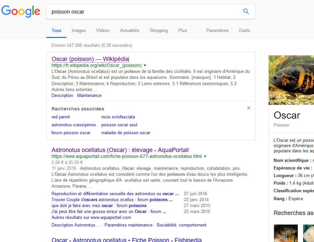Expand the Wikipedia URL dropdown arrow
This screenshot has width=314, height=242.
[x=145, y=65]
